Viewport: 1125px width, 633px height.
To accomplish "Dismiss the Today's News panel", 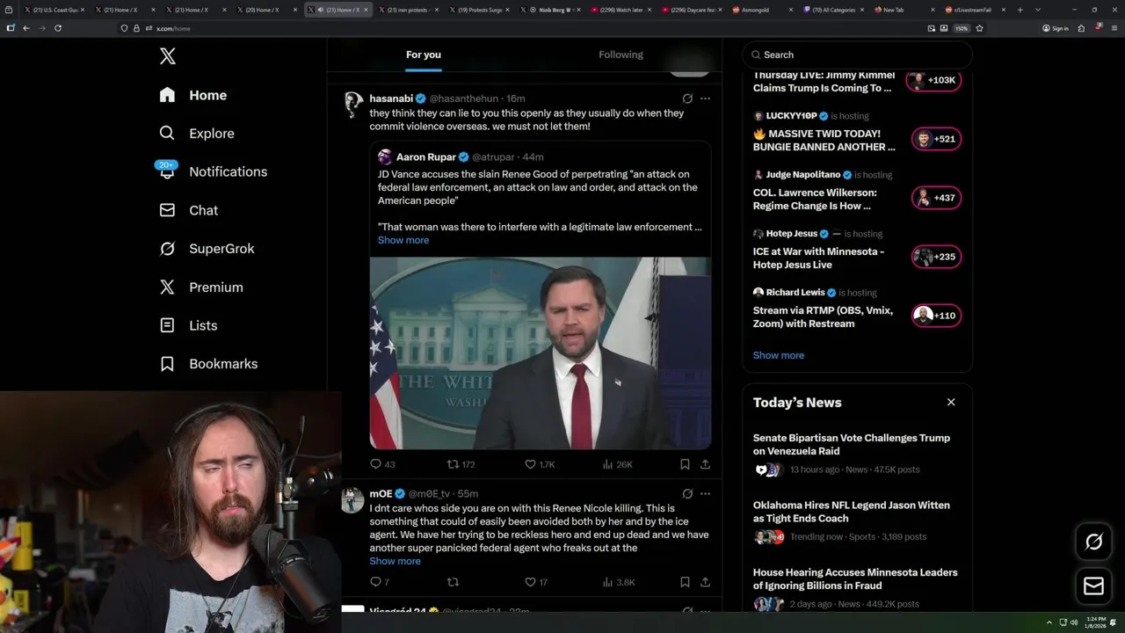I will pyautogui.click(x=951, y=402).
